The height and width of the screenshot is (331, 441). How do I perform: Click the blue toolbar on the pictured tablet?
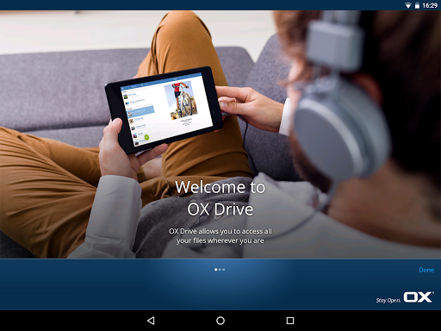(x=161, y=81)
